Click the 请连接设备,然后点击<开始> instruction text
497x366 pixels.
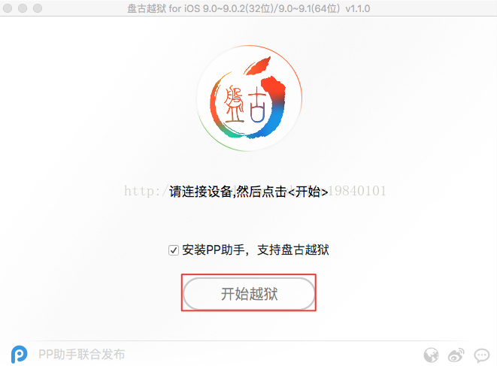click(248, 192)
